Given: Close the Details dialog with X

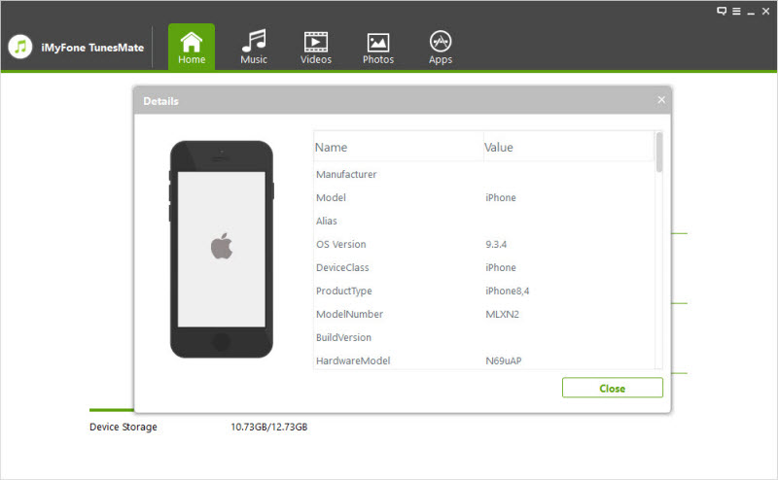Looking at the screenshot, I should pyautogui.click(x=661, y=100).
